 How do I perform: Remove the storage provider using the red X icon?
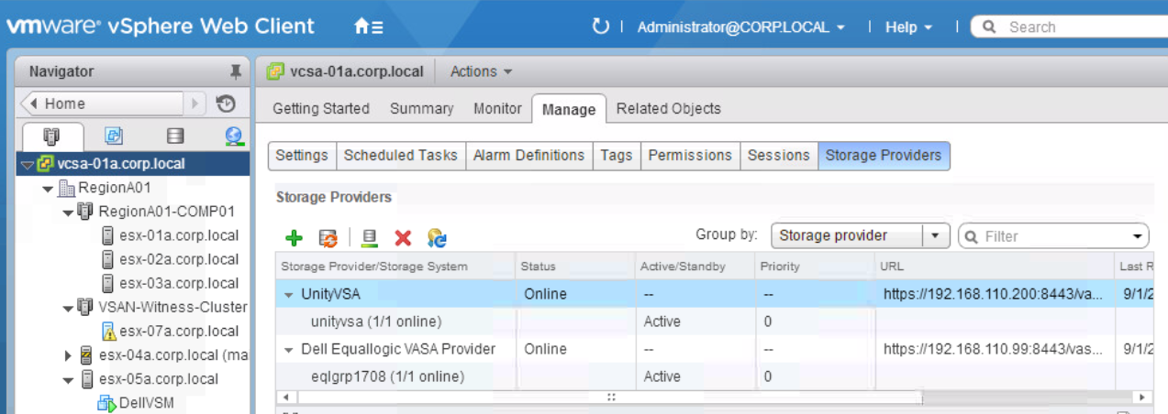click(402, 238)
